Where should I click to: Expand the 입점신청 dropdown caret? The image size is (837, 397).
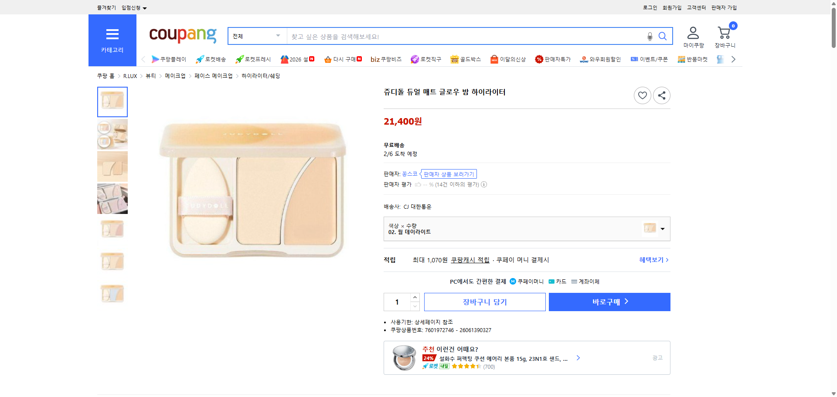click(x=145, y=7)
